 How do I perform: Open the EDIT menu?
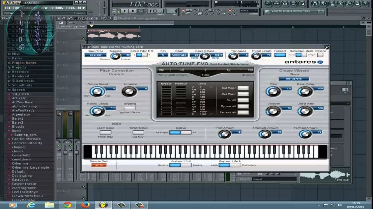16,8
